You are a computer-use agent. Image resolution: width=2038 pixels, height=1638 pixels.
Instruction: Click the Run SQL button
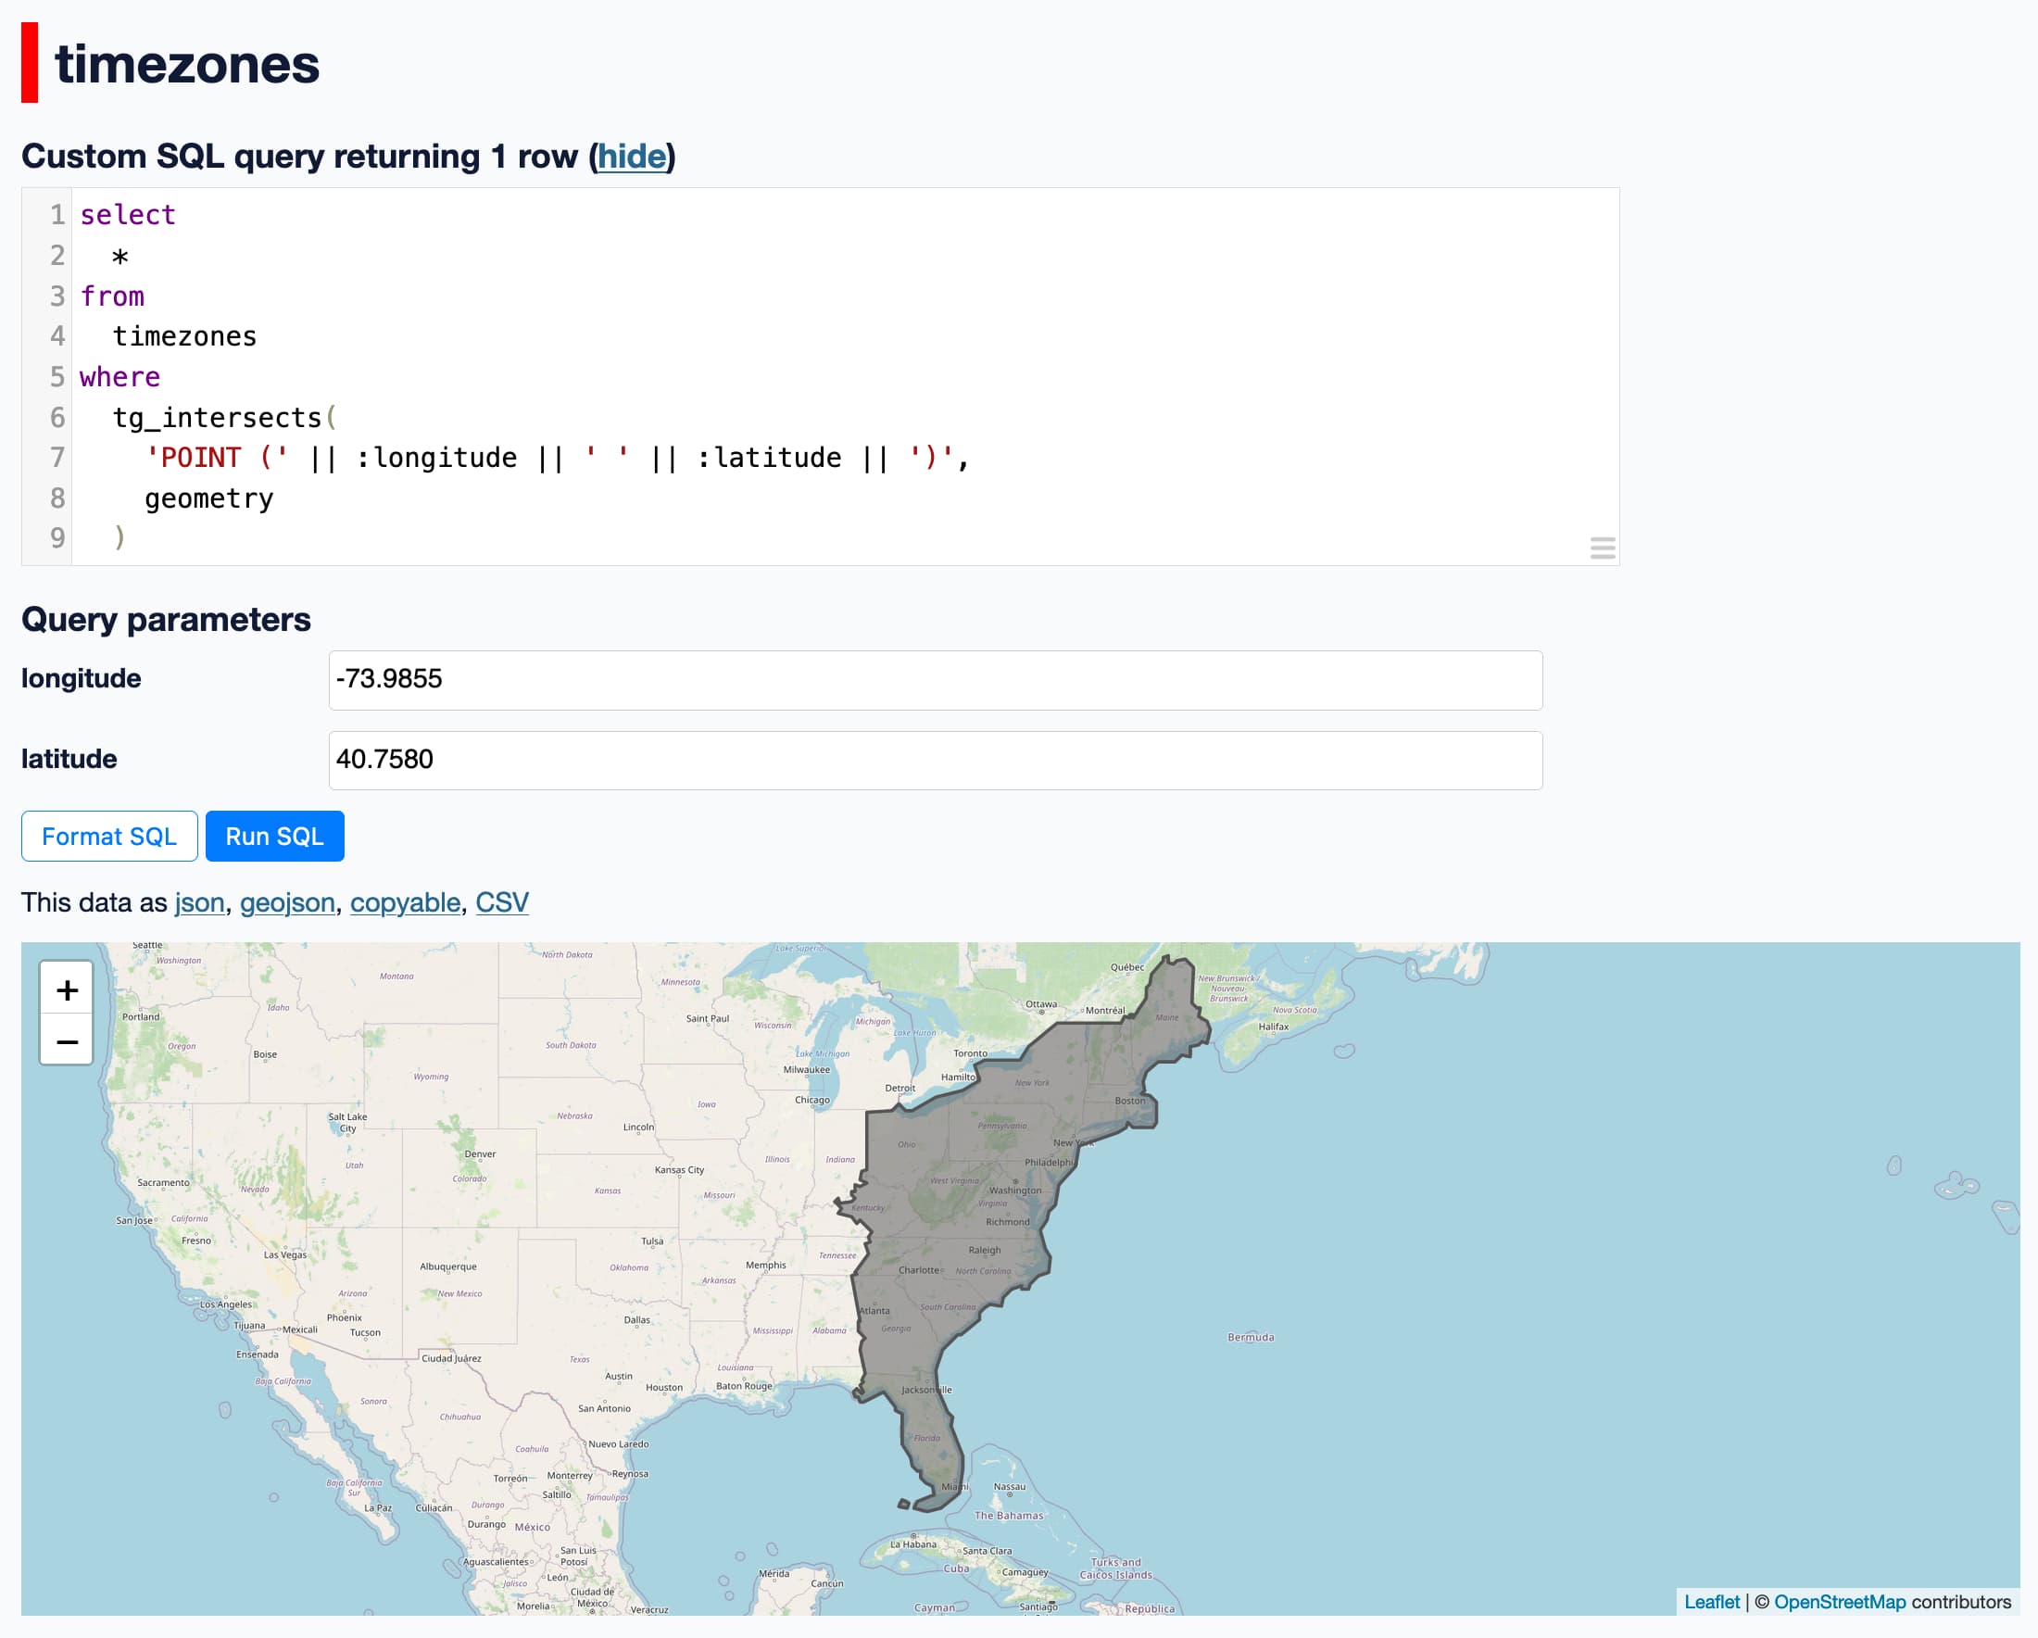274,837
